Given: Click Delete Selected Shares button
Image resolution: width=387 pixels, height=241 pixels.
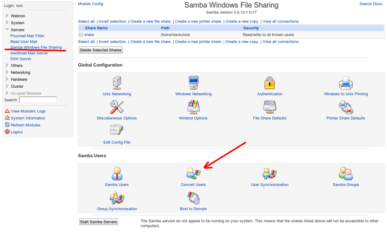Looking at the screenshot, I should (x=101, y=50).
